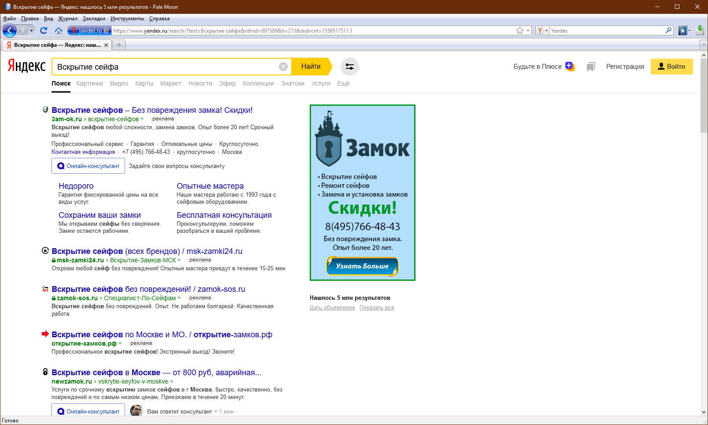Open the saved collections bookmark icon
Image resolution: width=708 pixels, height=425 pixels.
pos(591,67)
